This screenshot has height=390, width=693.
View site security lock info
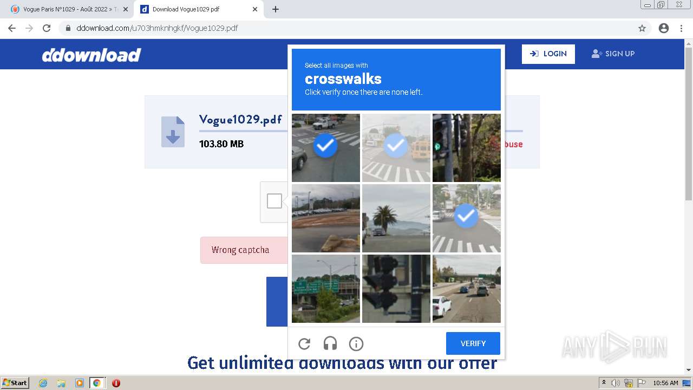pos(68,28)
